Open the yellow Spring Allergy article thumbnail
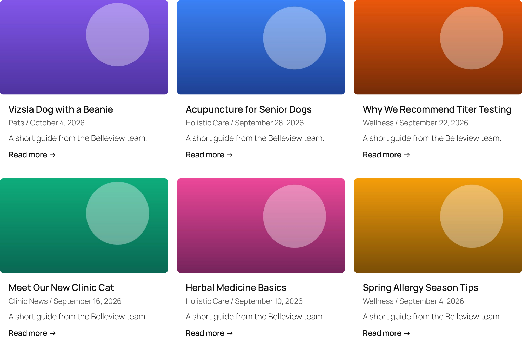The width and height of the screenshot is (522, 348). pos(438,225)
